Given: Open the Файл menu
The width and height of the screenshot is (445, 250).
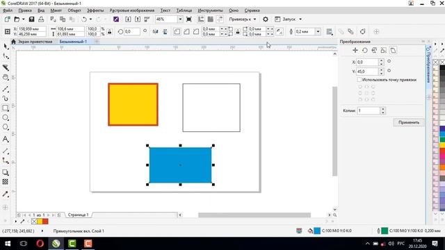Looking at the screenshot, I should click(x=8, y=10).
